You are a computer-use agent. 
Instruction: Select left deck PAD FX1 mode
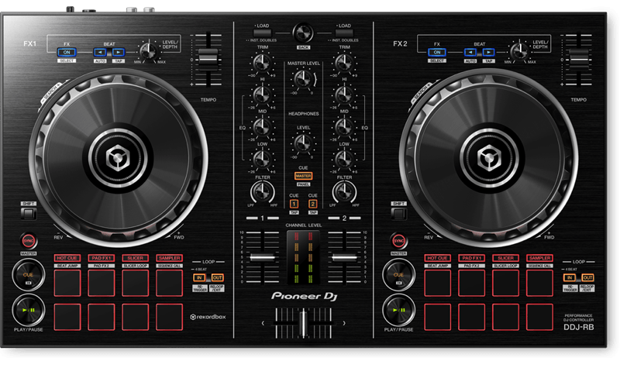pyautogui.click(x=102, y=258)
